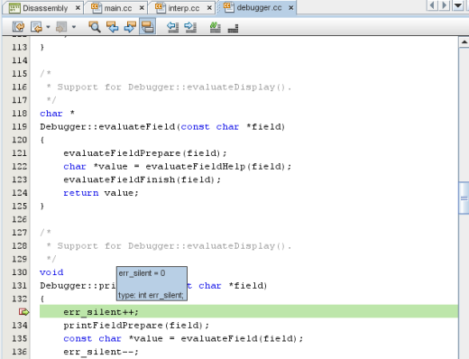
Task: Close the main.cc tab
Action: [142, 8]
